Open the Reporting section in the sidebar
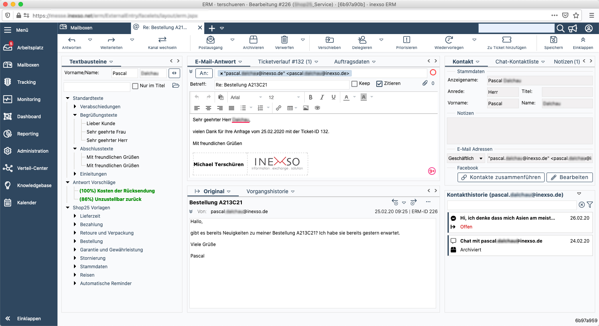Image resolution: width=599 pixels, height=326 pixels. [27, 134]
